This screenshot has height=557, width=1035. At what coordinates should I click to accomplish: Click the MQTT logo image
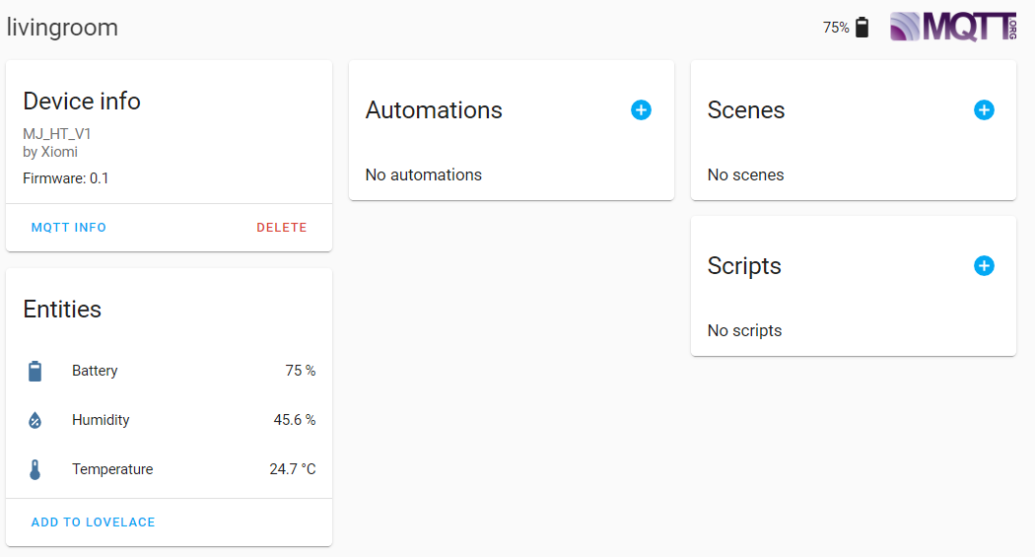coord(952,27)
